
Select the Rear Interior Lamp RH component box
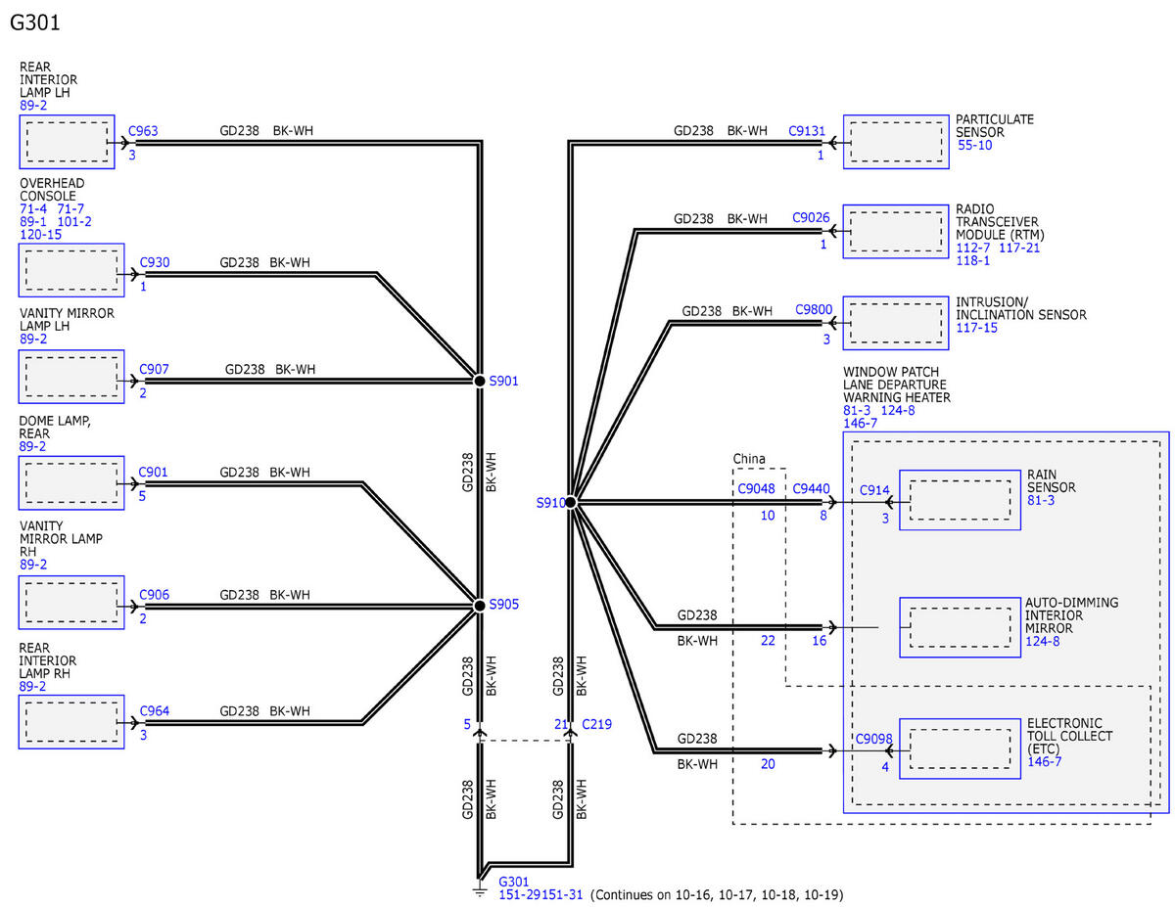coord(72,722)
